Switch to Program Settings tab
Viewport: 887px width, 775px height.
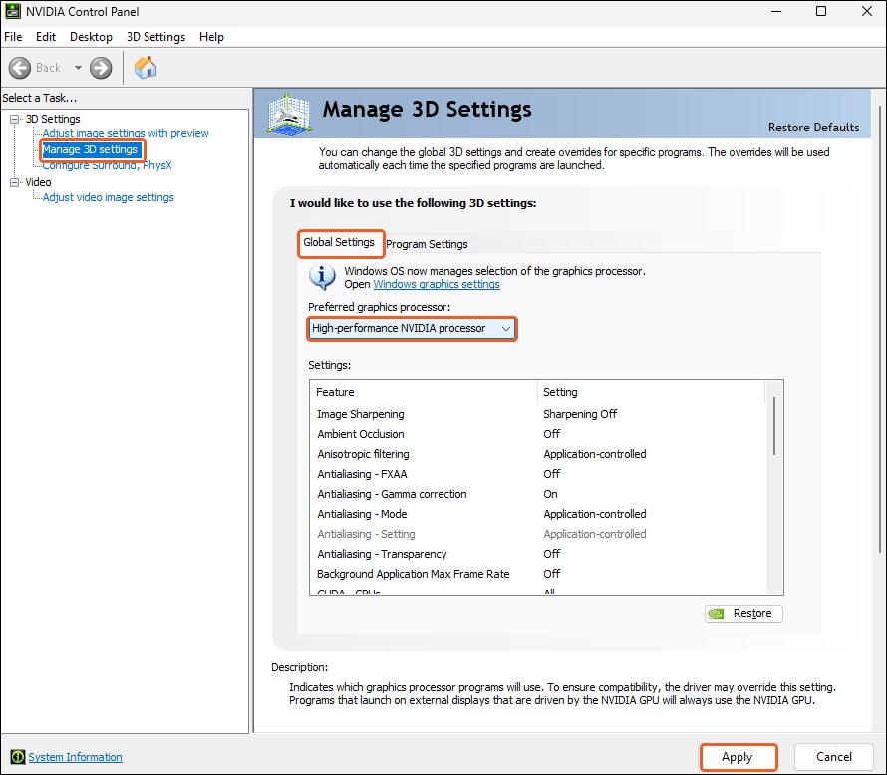(428, 244)
